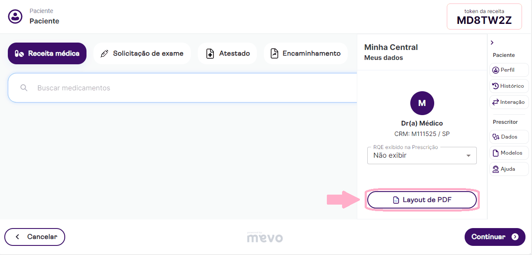Viewport: 532px width, 255px height.
Task: Open patient Perfil from sidebar
Action: (509, 70)
